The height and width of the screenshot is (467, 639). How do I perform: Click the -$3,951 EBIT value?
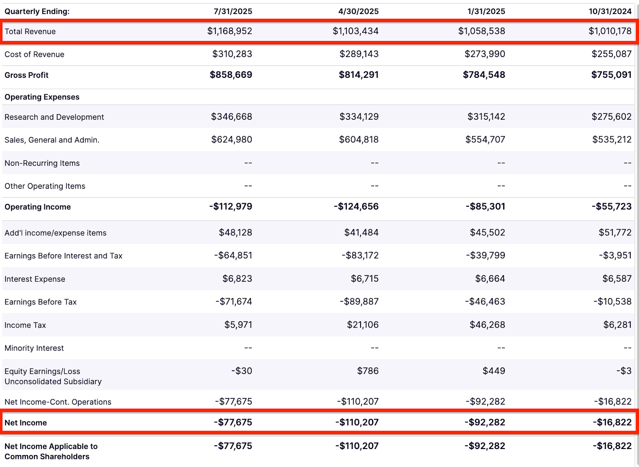[x=615, y=255]
